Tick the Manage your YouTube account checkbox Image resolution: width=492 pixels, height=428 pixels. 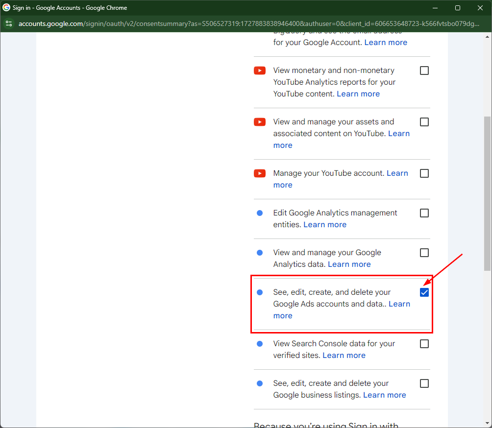[424, 173]
